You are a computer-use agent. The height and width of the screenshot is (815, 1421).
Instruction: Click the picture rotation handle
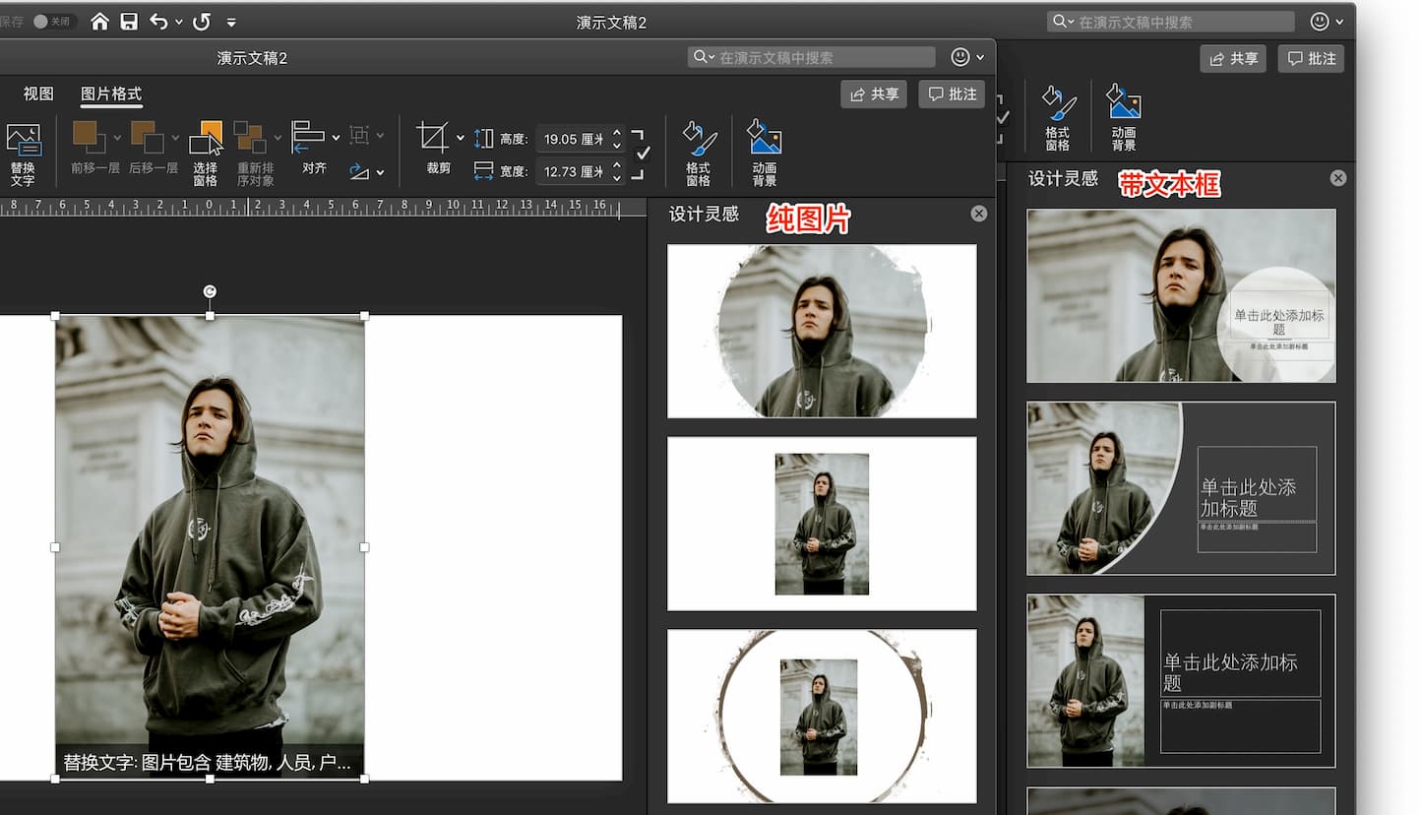[x=210, y=291]
